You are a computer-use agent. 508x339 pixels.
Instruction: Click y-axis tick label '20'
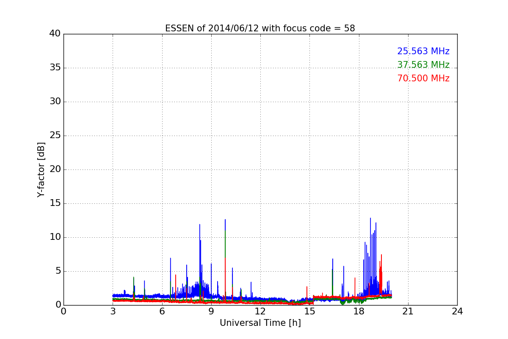tap(55, 169)
